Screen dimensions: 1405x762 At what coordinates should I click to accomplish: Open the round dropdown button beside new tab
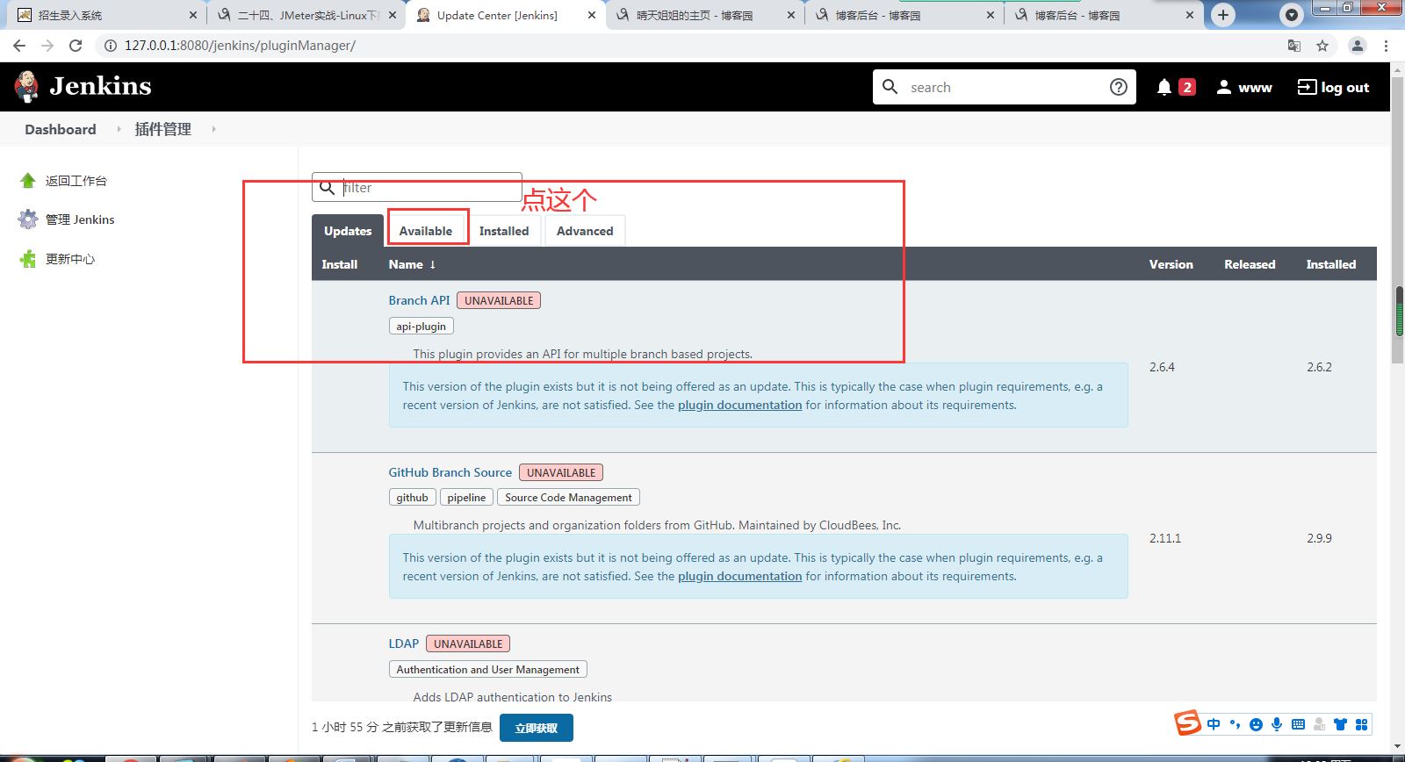coord(1292,15)
